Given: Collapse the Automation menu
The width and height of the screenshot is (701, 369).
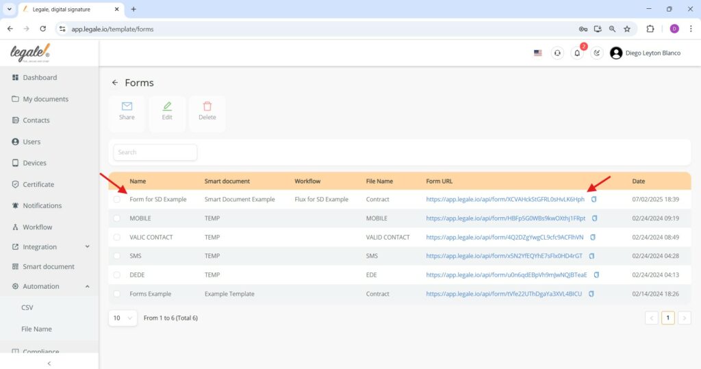Looking at the screenshot, I should (x=50, y=286).
